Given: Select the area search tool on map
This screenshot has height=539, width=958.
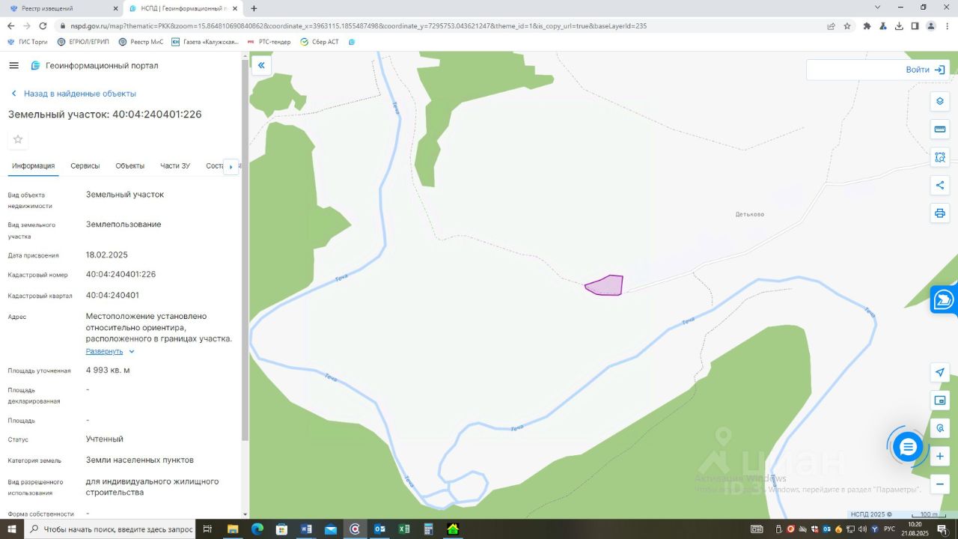Looking at the screenshot, I should pyautogui.click(x=940, y=157).
